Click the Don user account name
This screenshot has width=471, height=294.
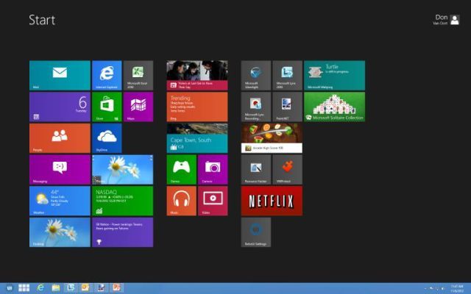(440, 18)
